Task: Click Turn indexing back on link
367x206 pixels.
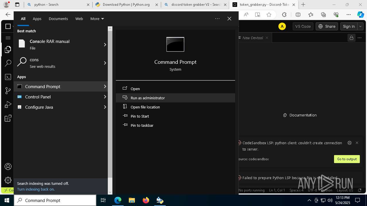Action: click(x=36, y=189)
